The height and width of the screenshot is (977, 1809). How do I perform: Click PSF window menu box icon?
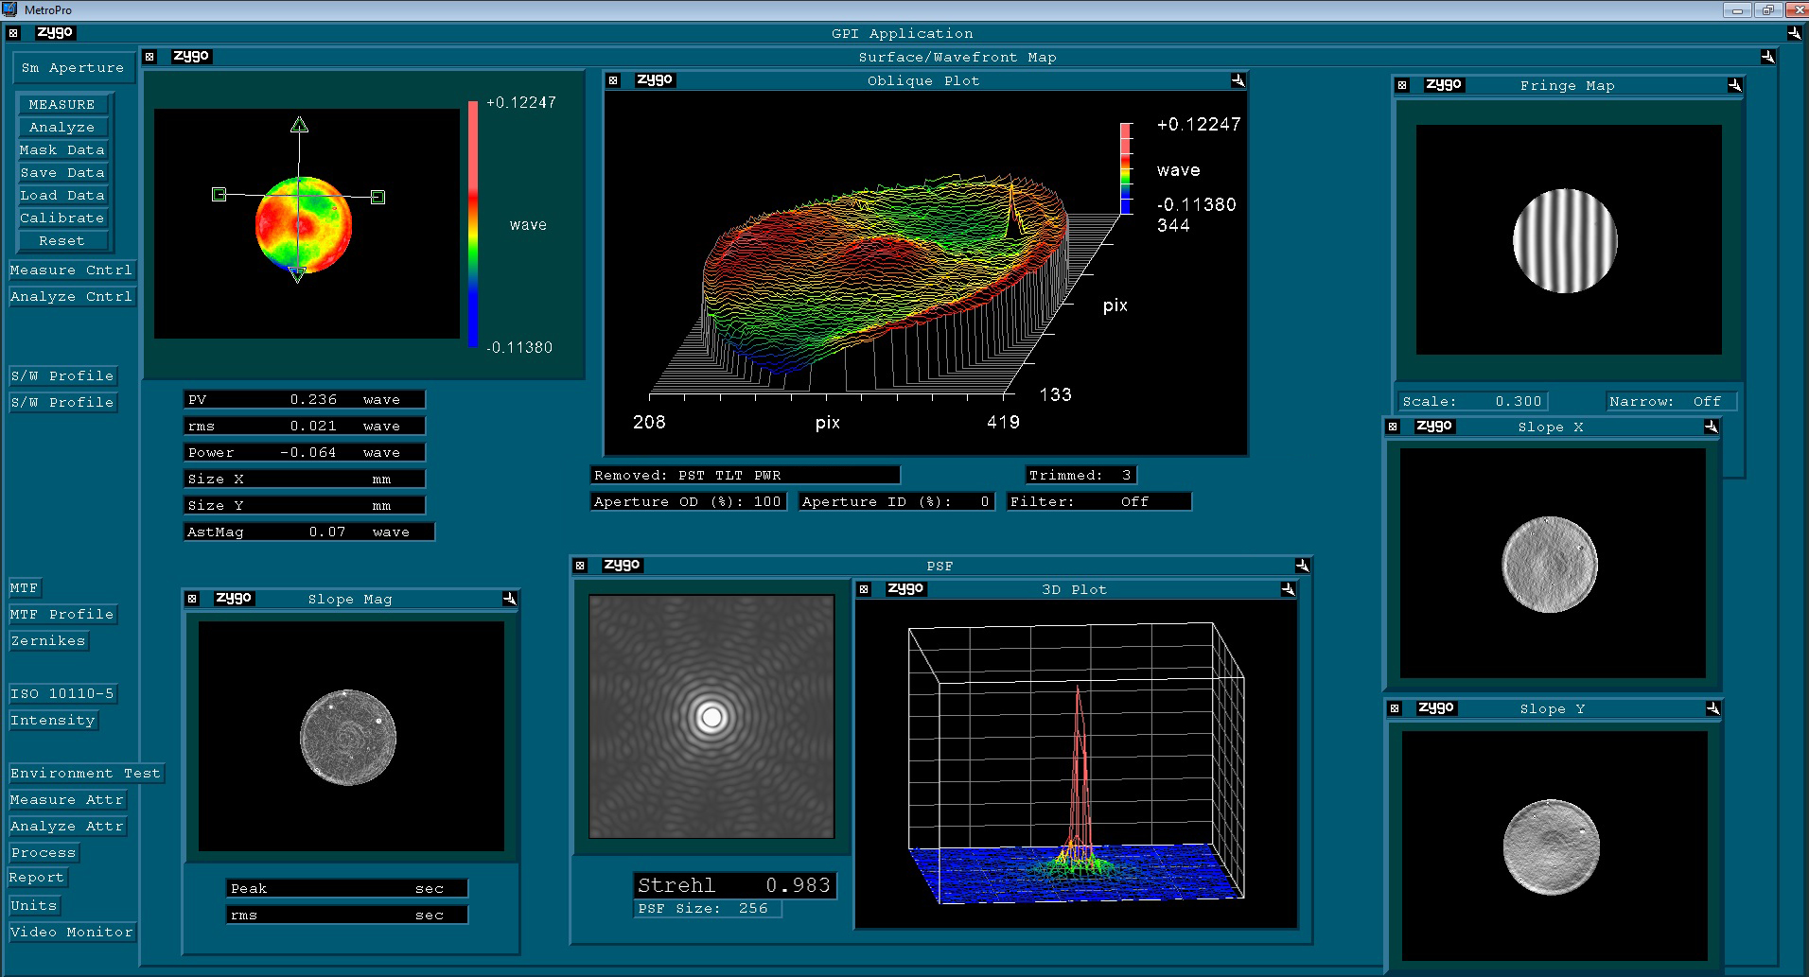[x=581, y=566]
